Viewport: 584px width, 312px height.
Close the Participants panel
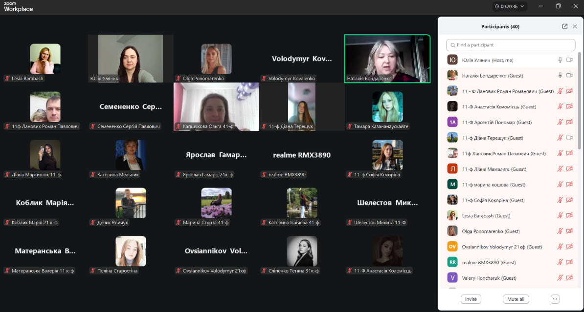(575, 27)
